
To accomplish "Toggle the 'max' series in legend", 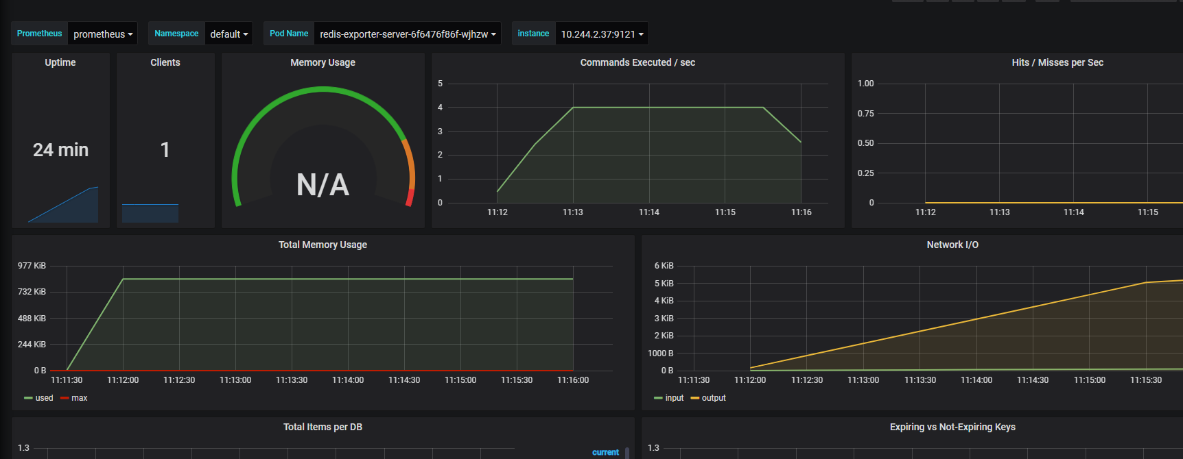I will [80, 398].
